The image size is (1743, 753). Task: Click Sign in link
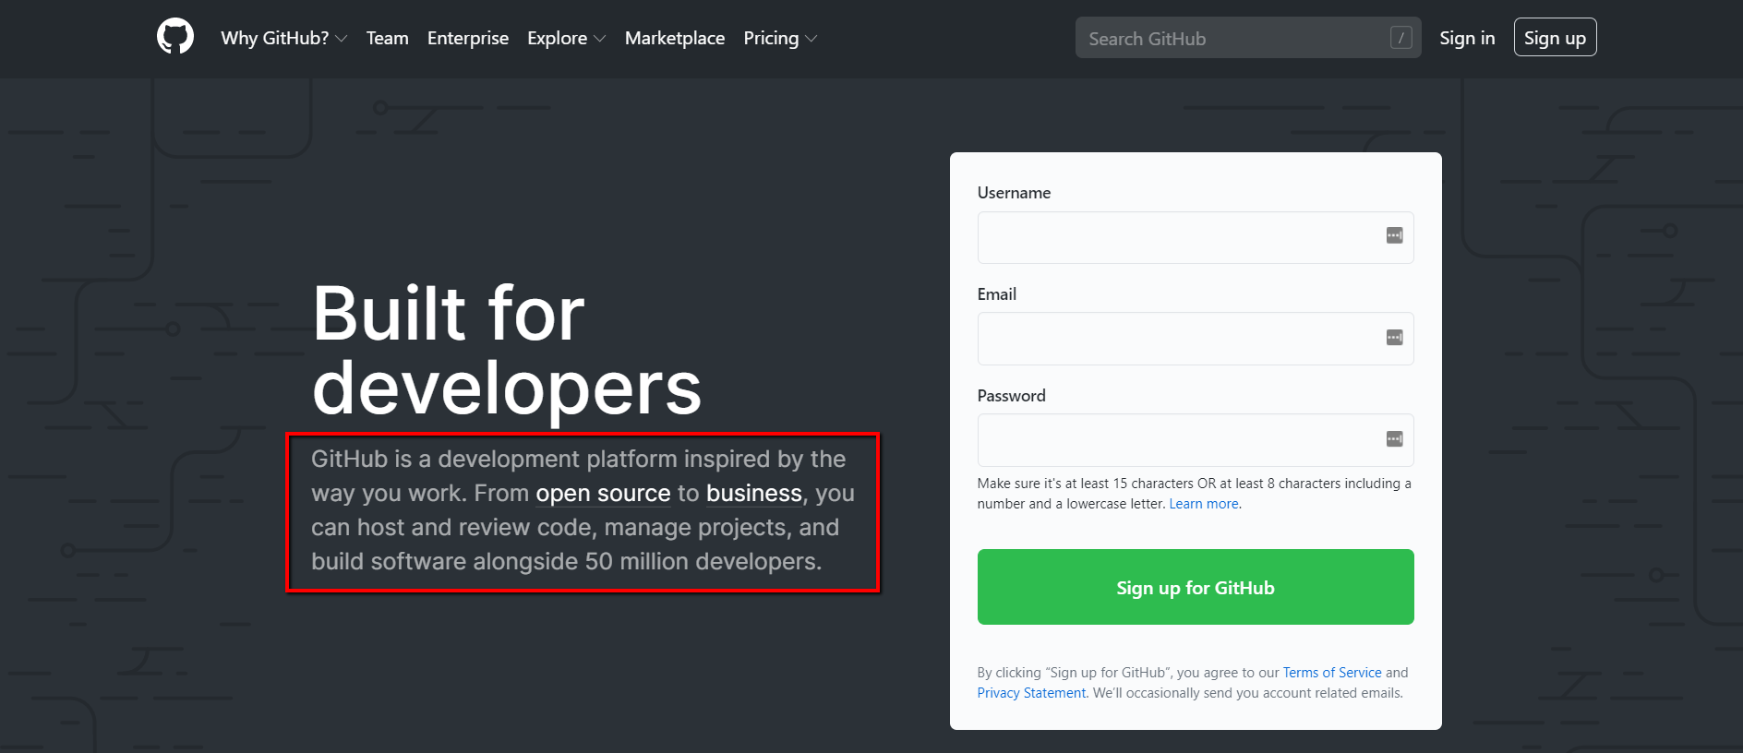coord(1467,38)
